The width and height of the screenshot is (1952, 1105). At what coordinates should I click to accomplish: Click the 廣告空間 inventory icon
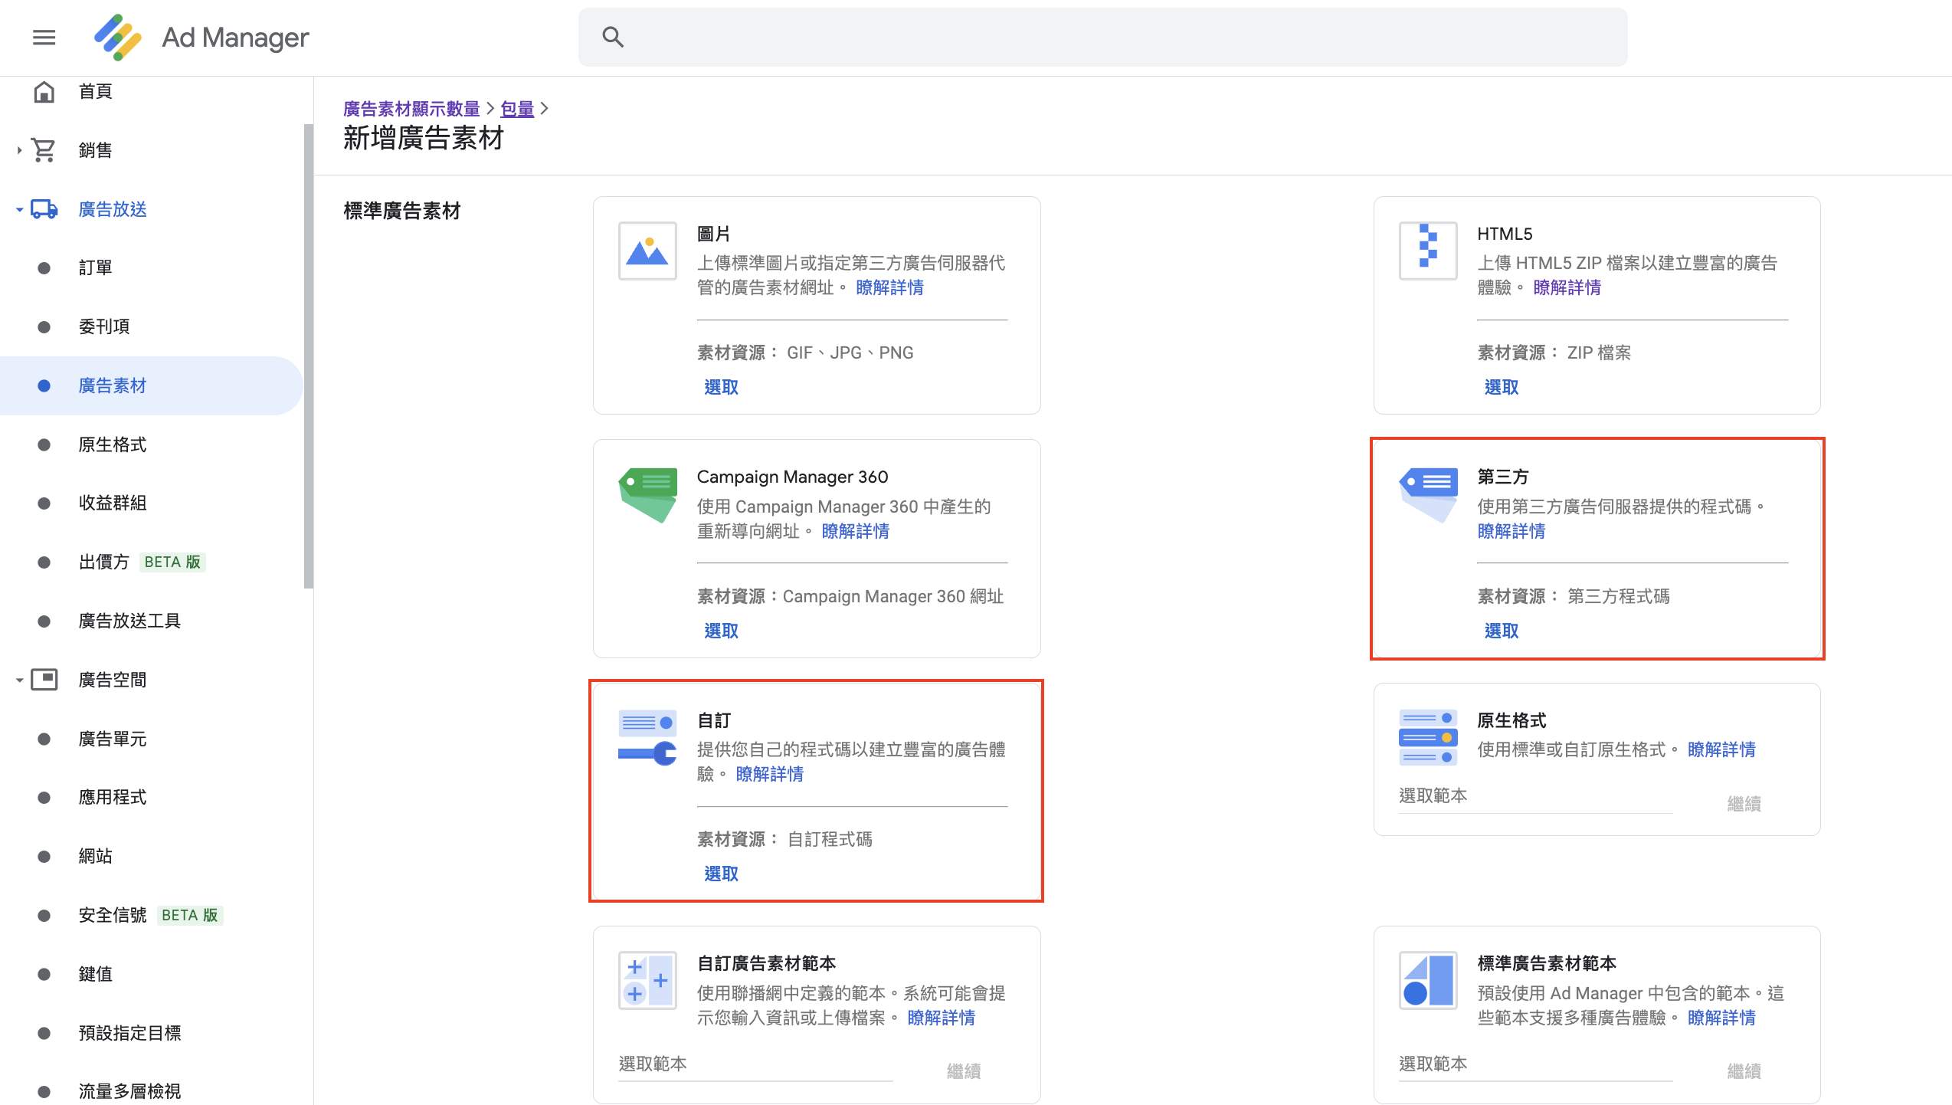click(x=44, y=680)
